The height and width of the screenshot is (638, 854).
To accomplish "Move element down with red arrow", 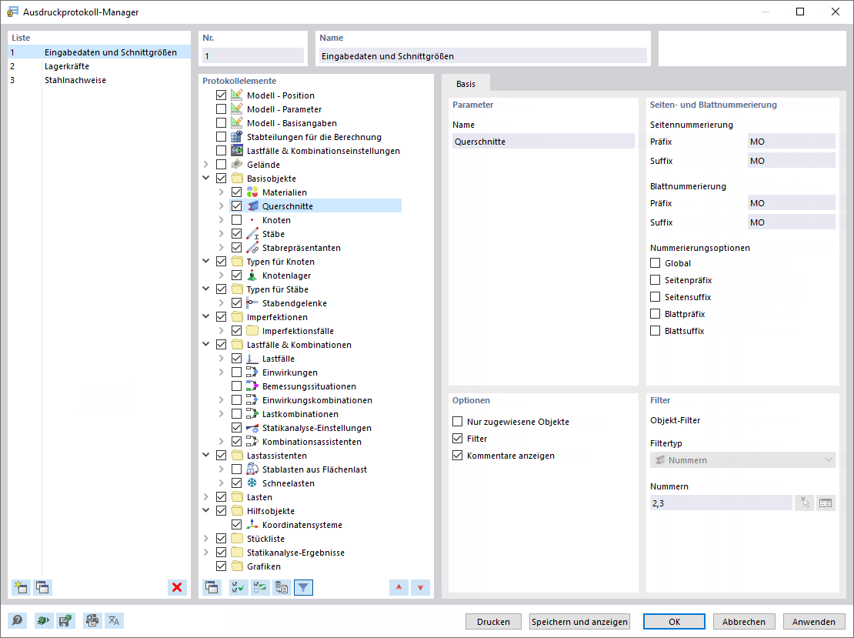I will 421,587.
